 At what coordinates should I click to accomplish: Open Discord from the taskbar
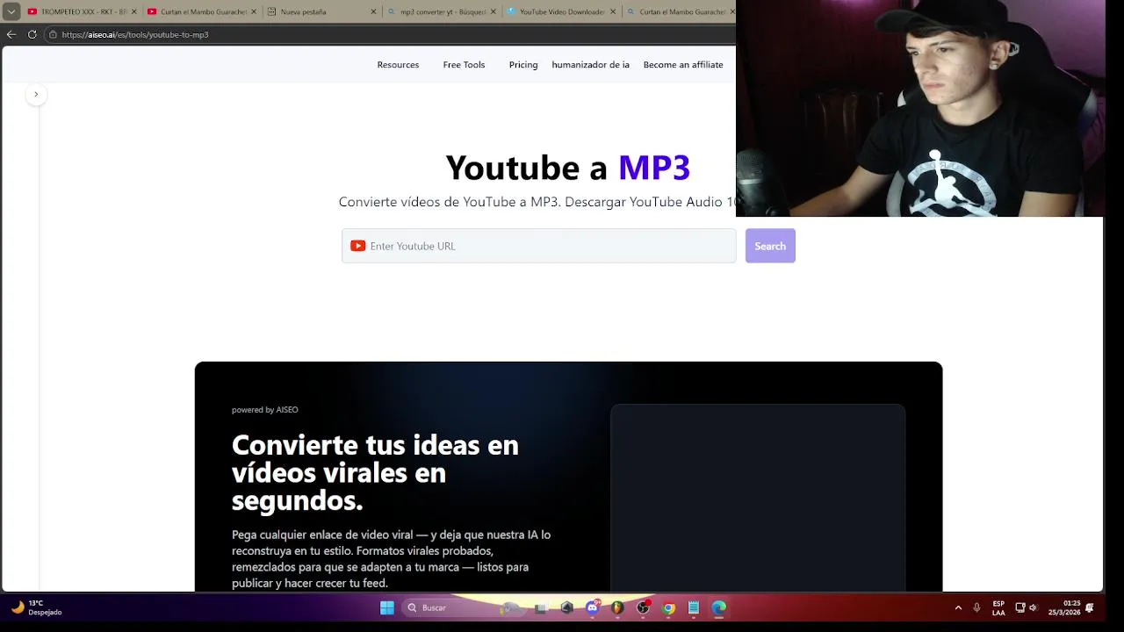tap(593, 607)
